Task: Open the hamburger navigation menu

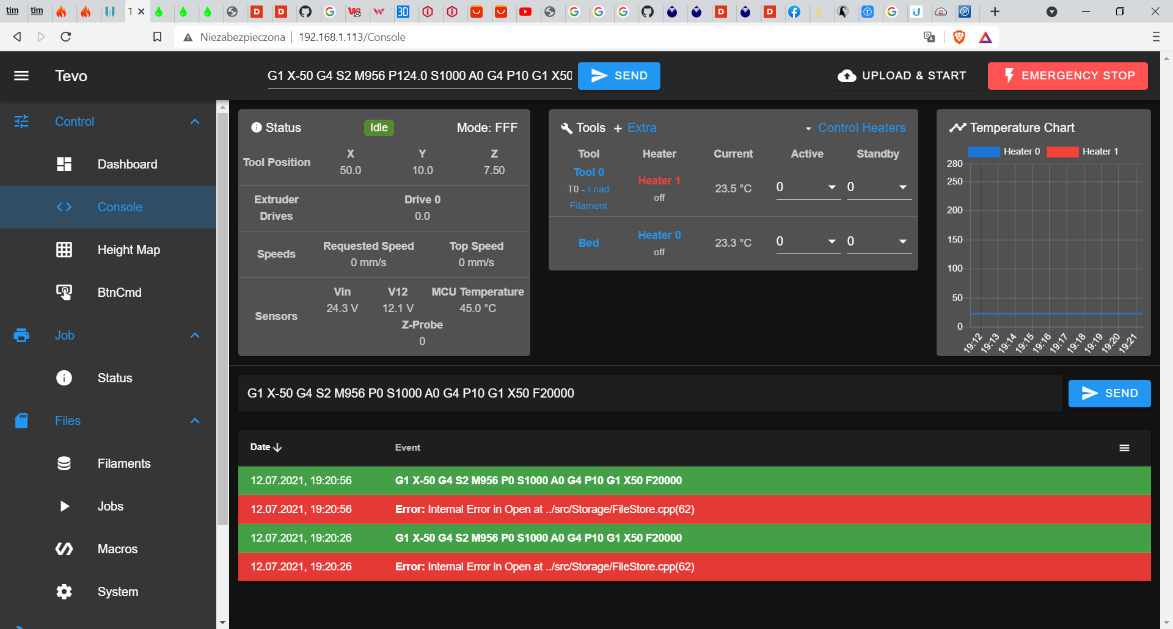Action: click(x=21, y=76)
